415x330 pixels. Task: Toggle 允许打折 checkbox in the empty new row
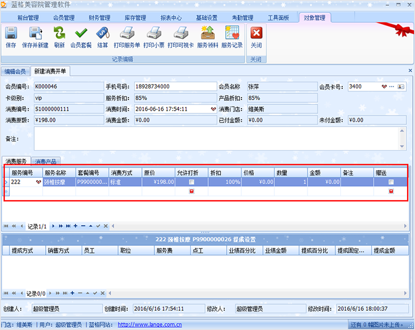[191, 192]
